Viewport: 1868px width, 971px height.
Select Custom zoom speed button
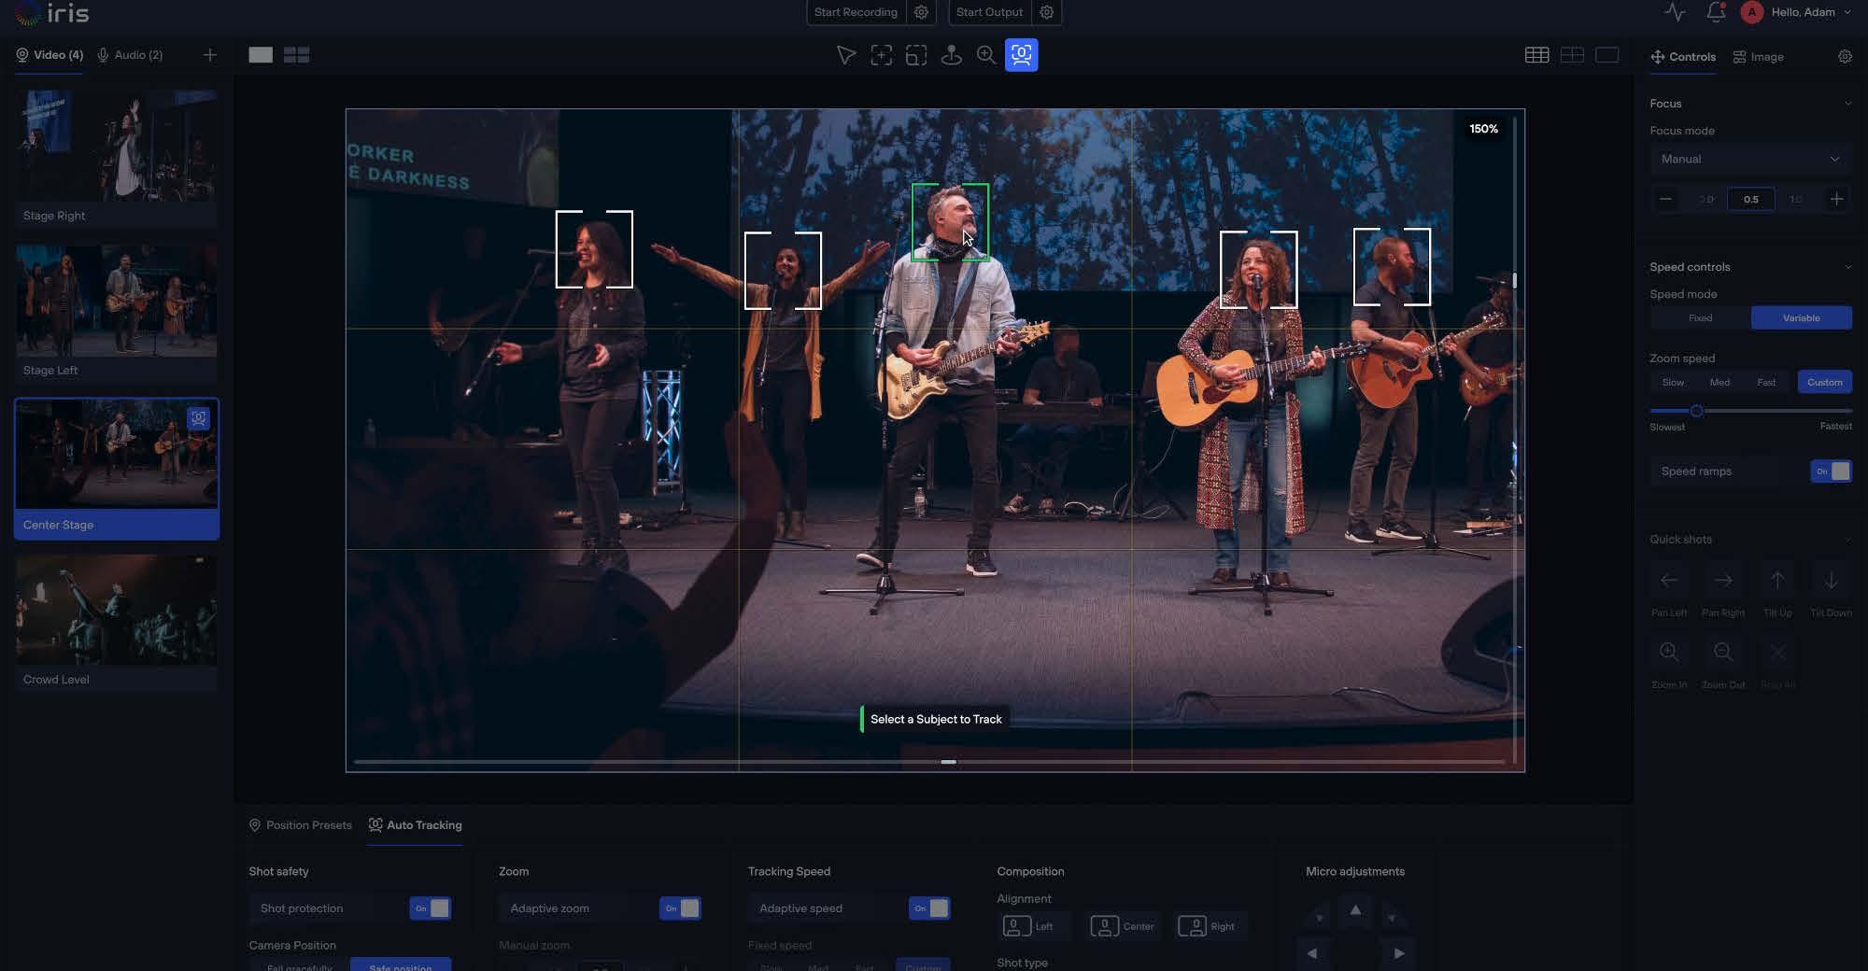pyautogui.click(x=1824, y=382)
